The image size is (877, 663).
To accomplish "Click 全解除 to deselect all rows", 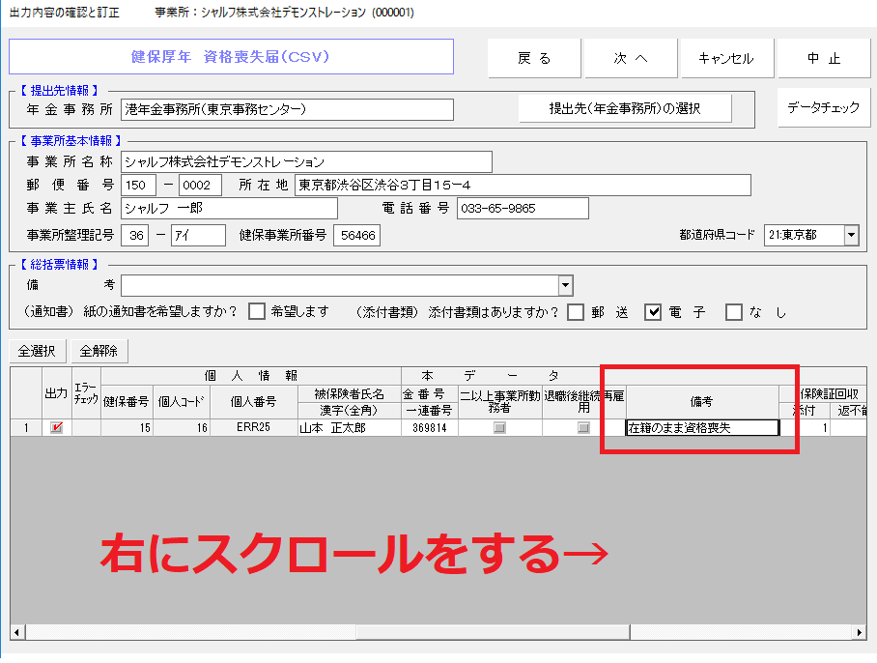I will click(x=99, y=351).
